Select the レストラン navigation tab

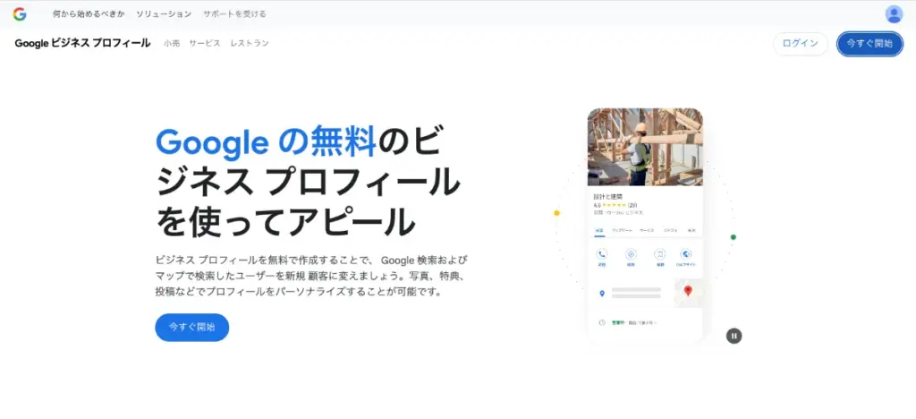click(249, 43)
